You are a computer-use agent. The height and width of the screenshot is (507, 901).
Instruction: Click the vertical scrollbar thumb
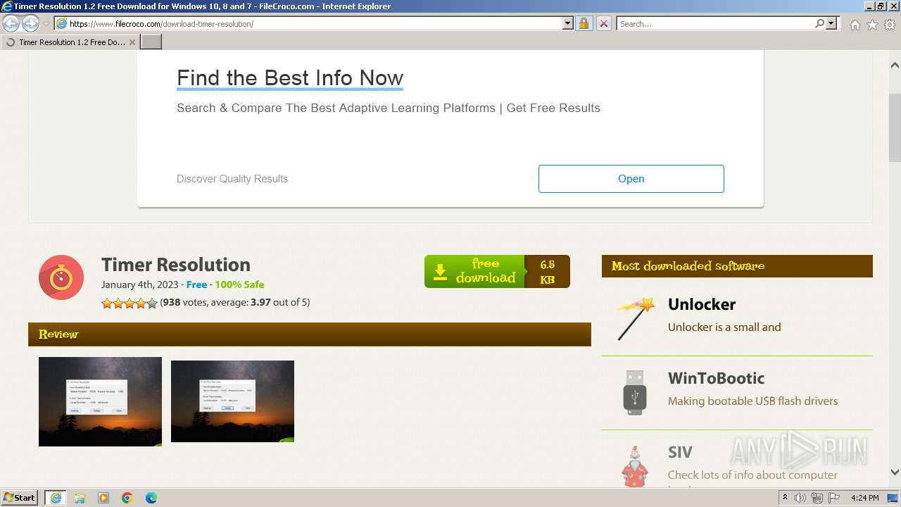(895, 127)
